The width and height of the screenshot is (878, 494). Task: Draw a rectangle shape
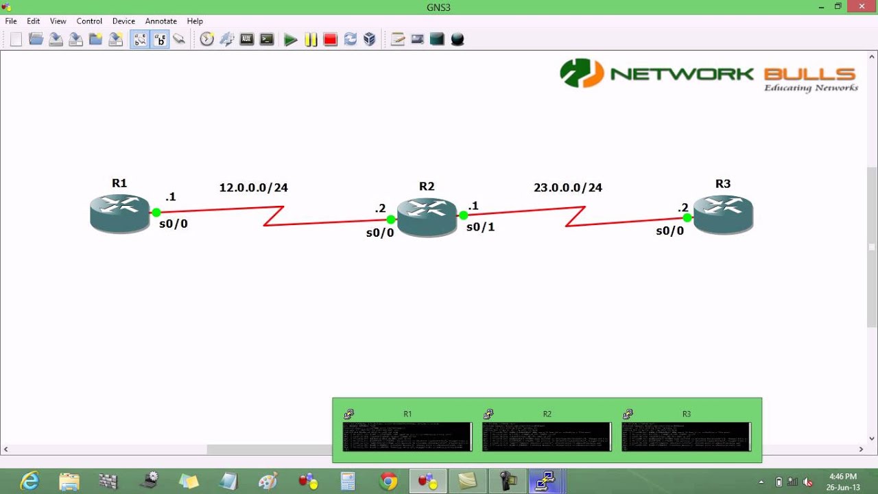pos(438,39)
